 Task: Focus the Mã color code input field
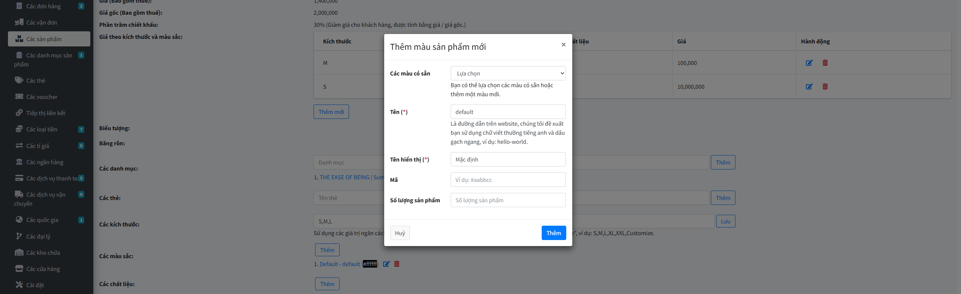coord(508,180)
